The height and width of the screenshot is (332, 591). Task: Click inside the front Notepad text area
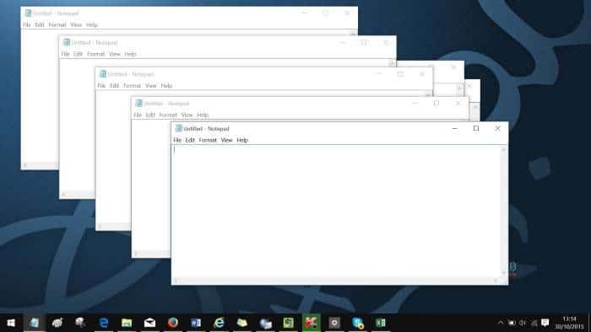[x=335, y=211]
